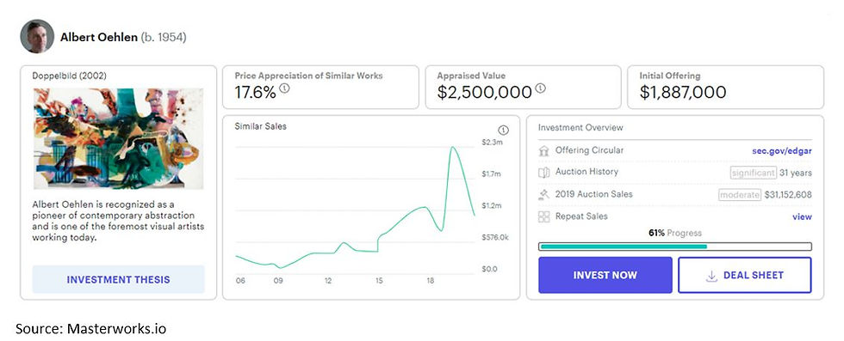Screen dimensions: 844x341
Task: Open the Repeat Sales view link
Action: (x=802, y=216)
